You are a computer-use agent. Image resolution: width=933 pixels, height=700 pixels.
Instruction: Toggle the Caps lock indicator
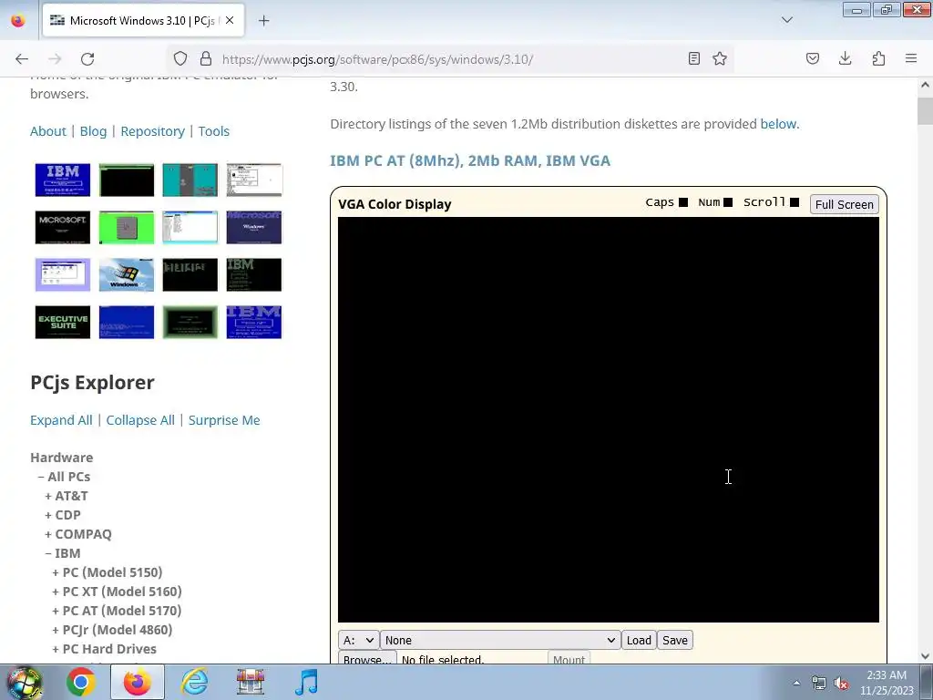coord(683,202)
